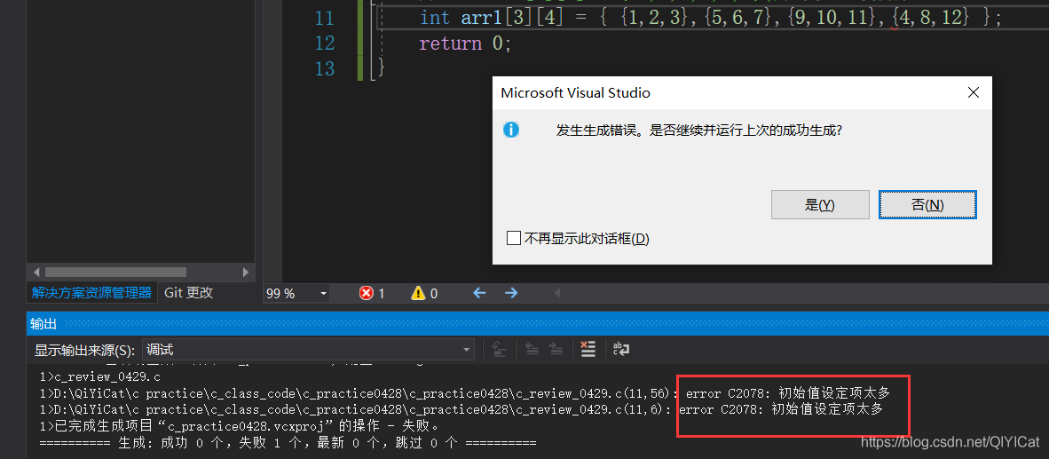Click the editor horizontal scroll left arrow
The height and width of the screenshot is (459, 1049).
[556, 293]
